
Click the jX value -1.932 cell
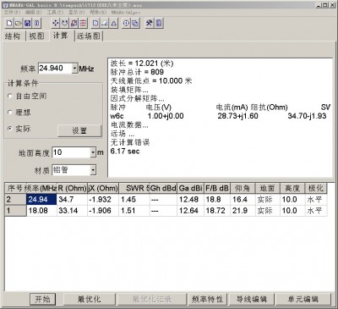click(103, 200)
